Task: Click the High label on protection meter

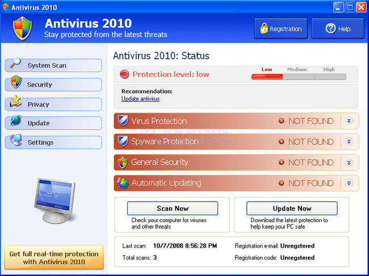Action: [329, 69]
